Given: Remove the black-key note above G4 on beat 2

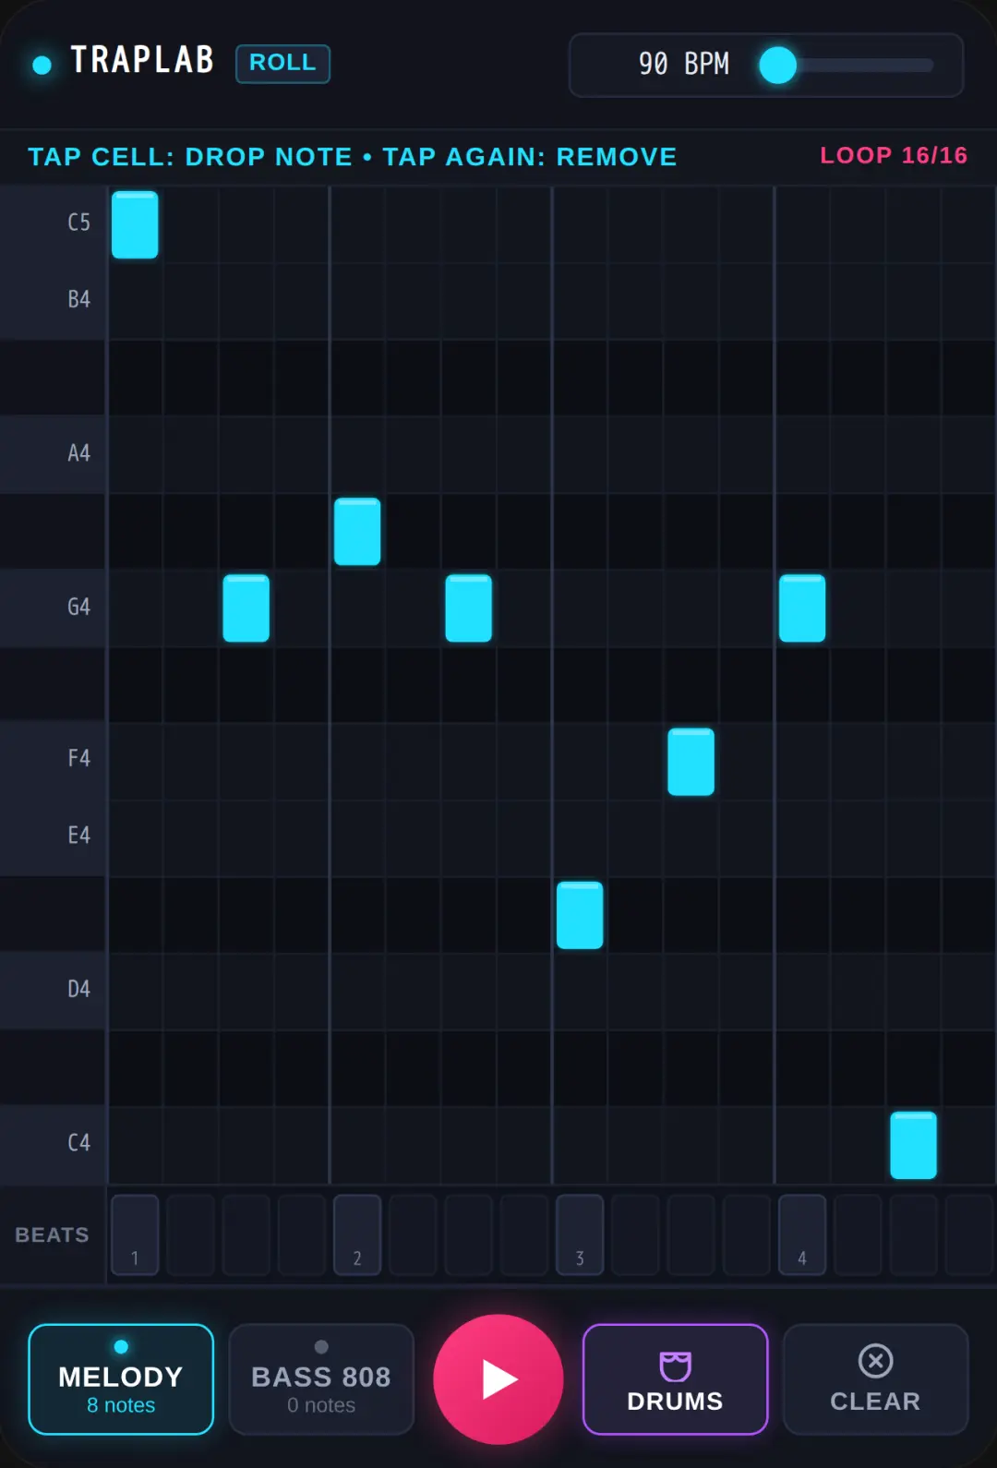Looking at the screenshot, I should click(x=357, y=531).
